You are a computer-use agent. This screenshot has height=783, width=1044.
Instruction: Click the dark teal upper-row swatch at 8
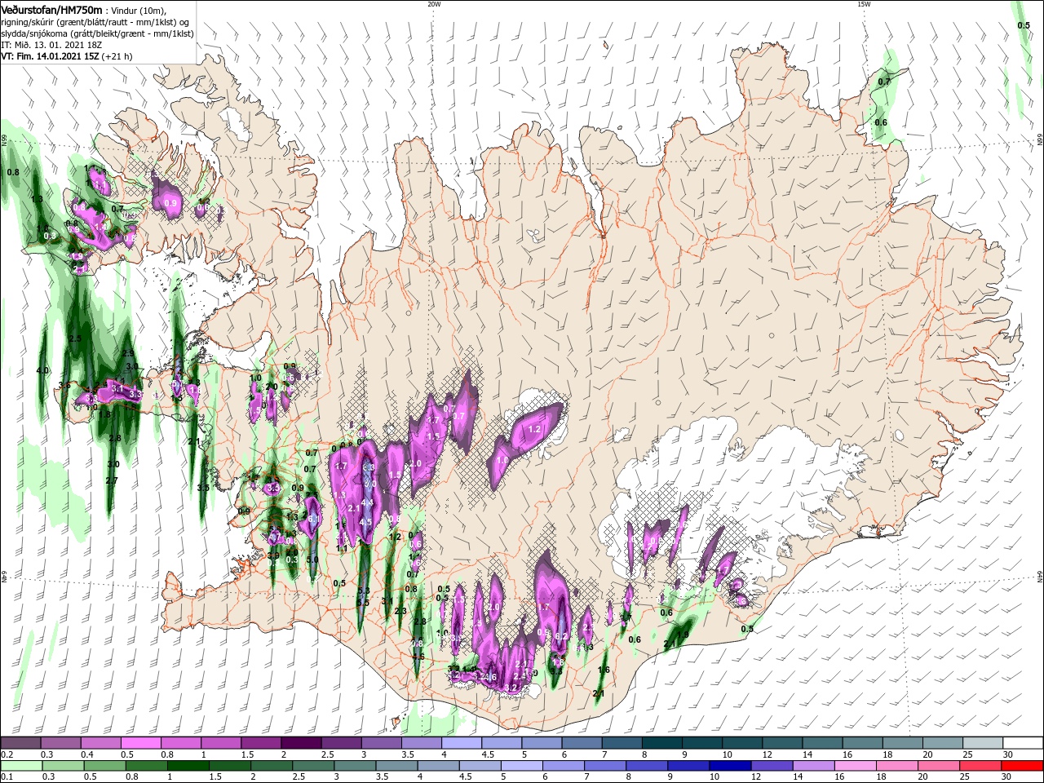pos(661,743)
